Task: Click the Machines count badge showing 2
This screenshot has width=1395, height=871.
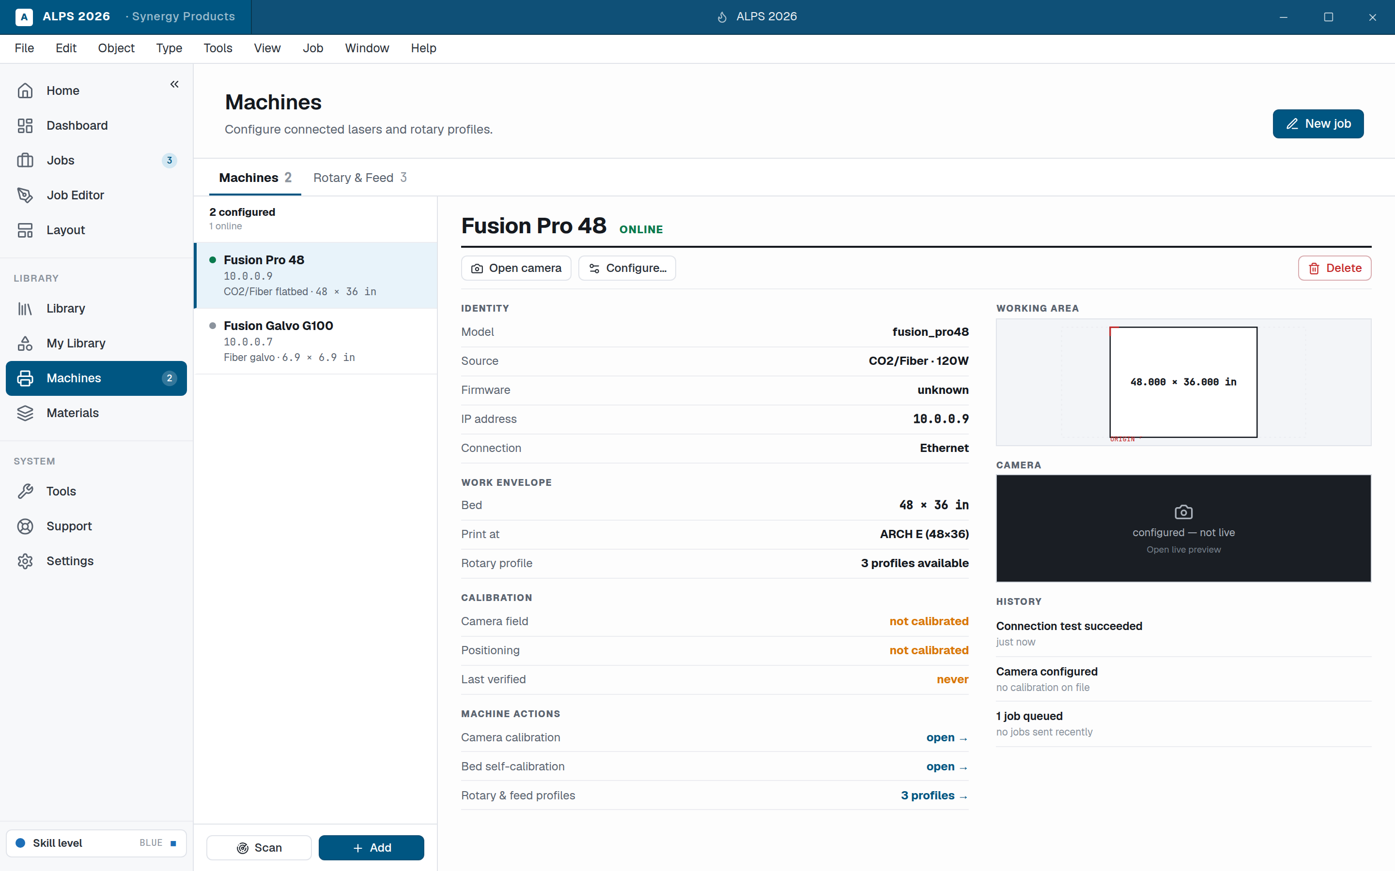Action: [169, 378]
